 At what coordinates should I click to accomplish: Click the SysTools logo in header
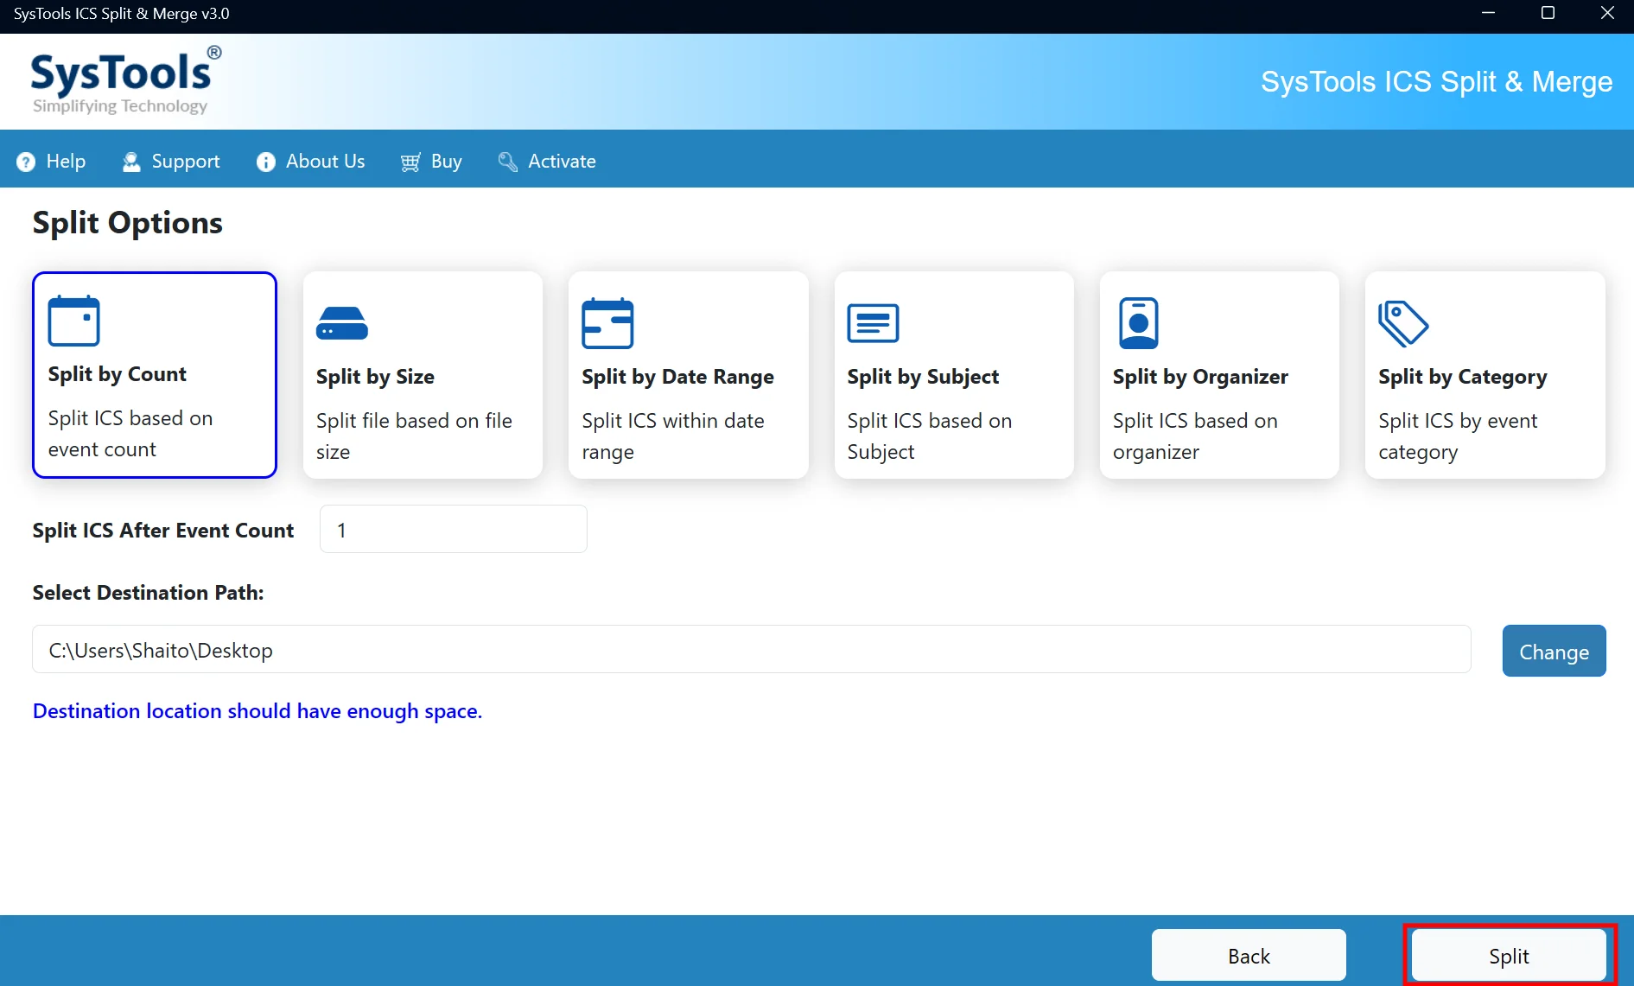click(126, 81)
